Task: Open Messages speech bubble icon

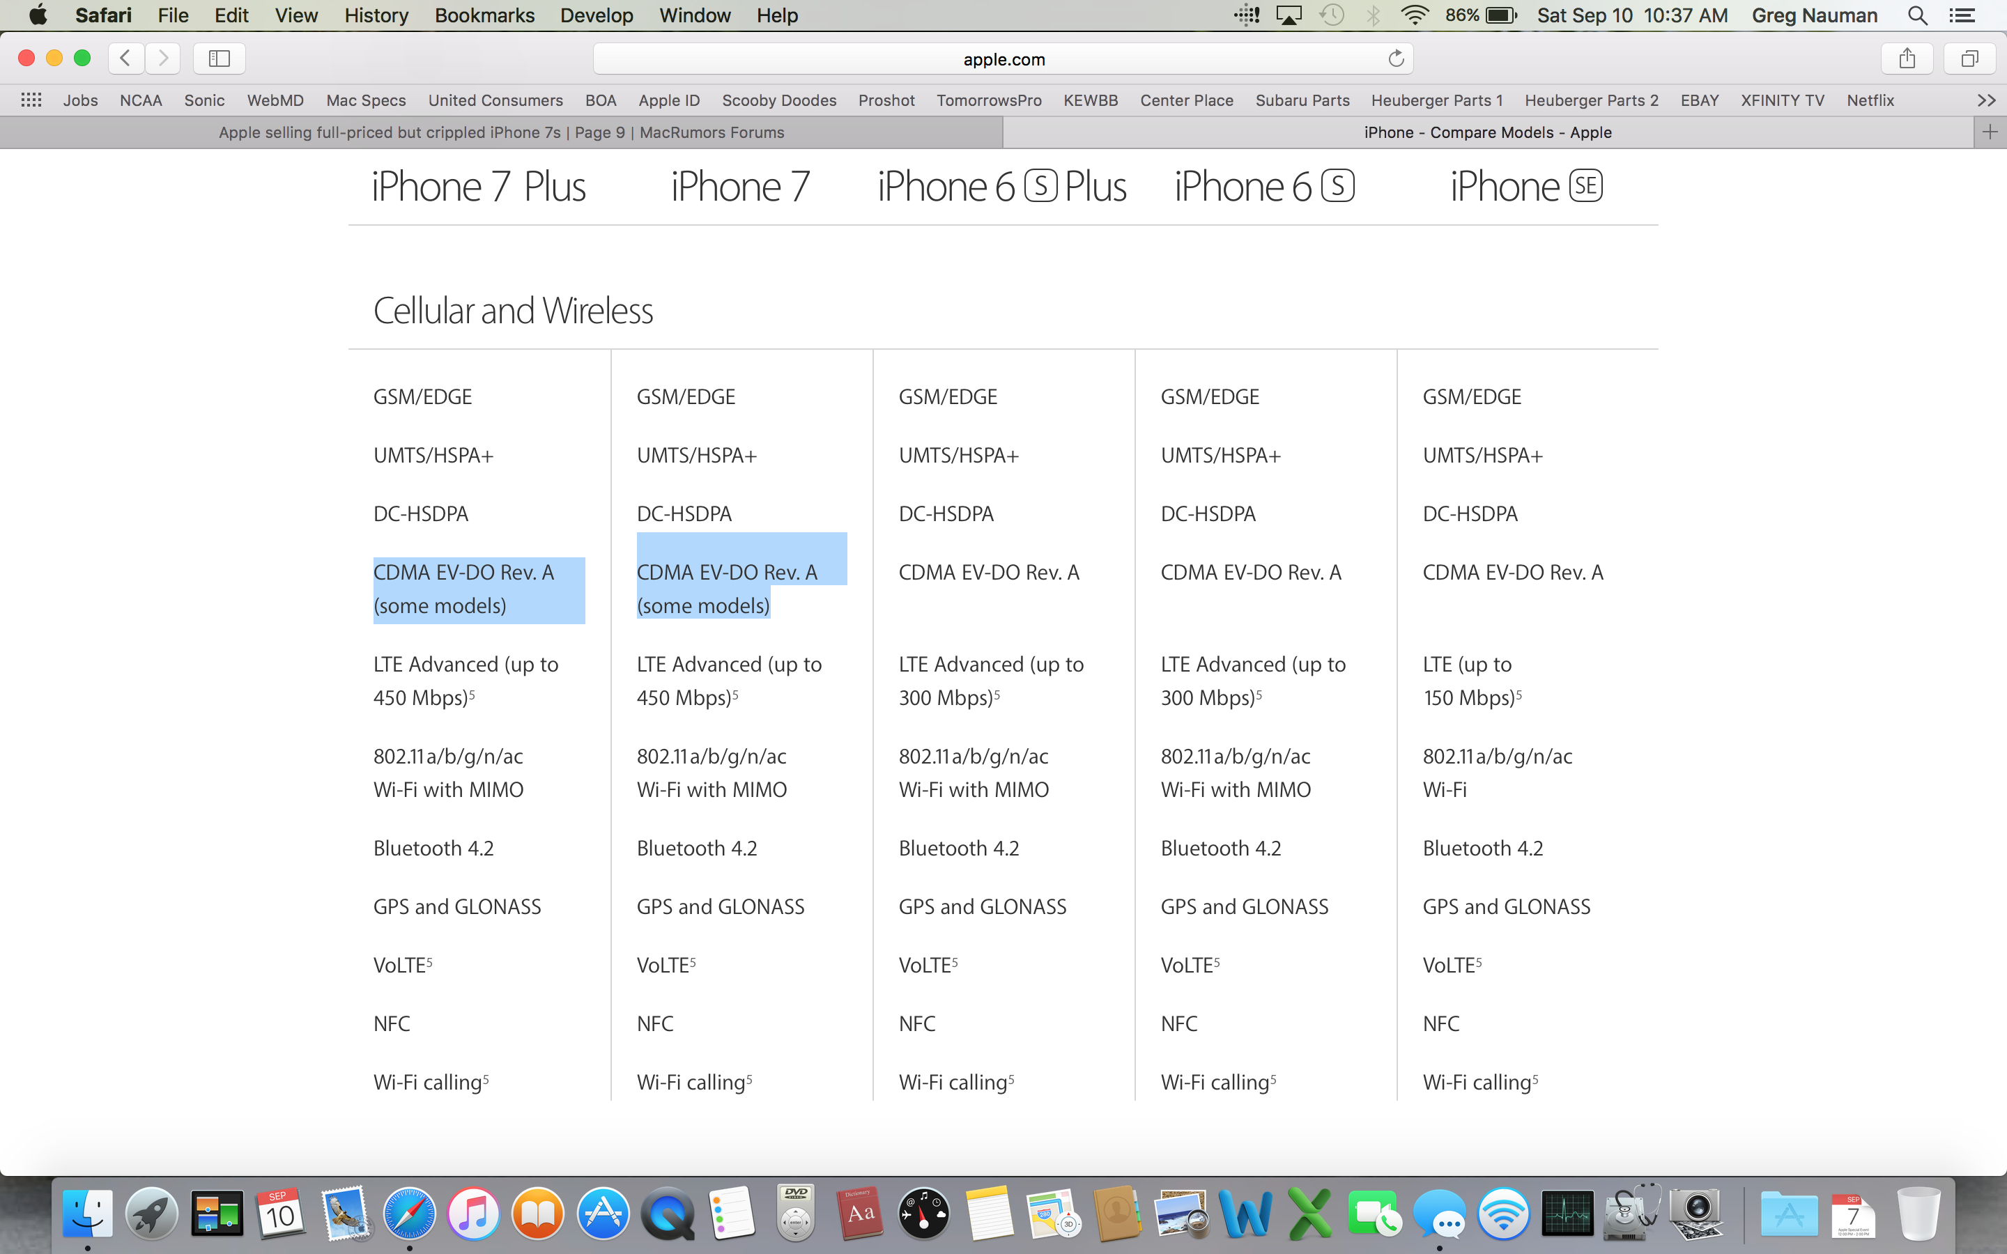Action: point(1439,1214)
